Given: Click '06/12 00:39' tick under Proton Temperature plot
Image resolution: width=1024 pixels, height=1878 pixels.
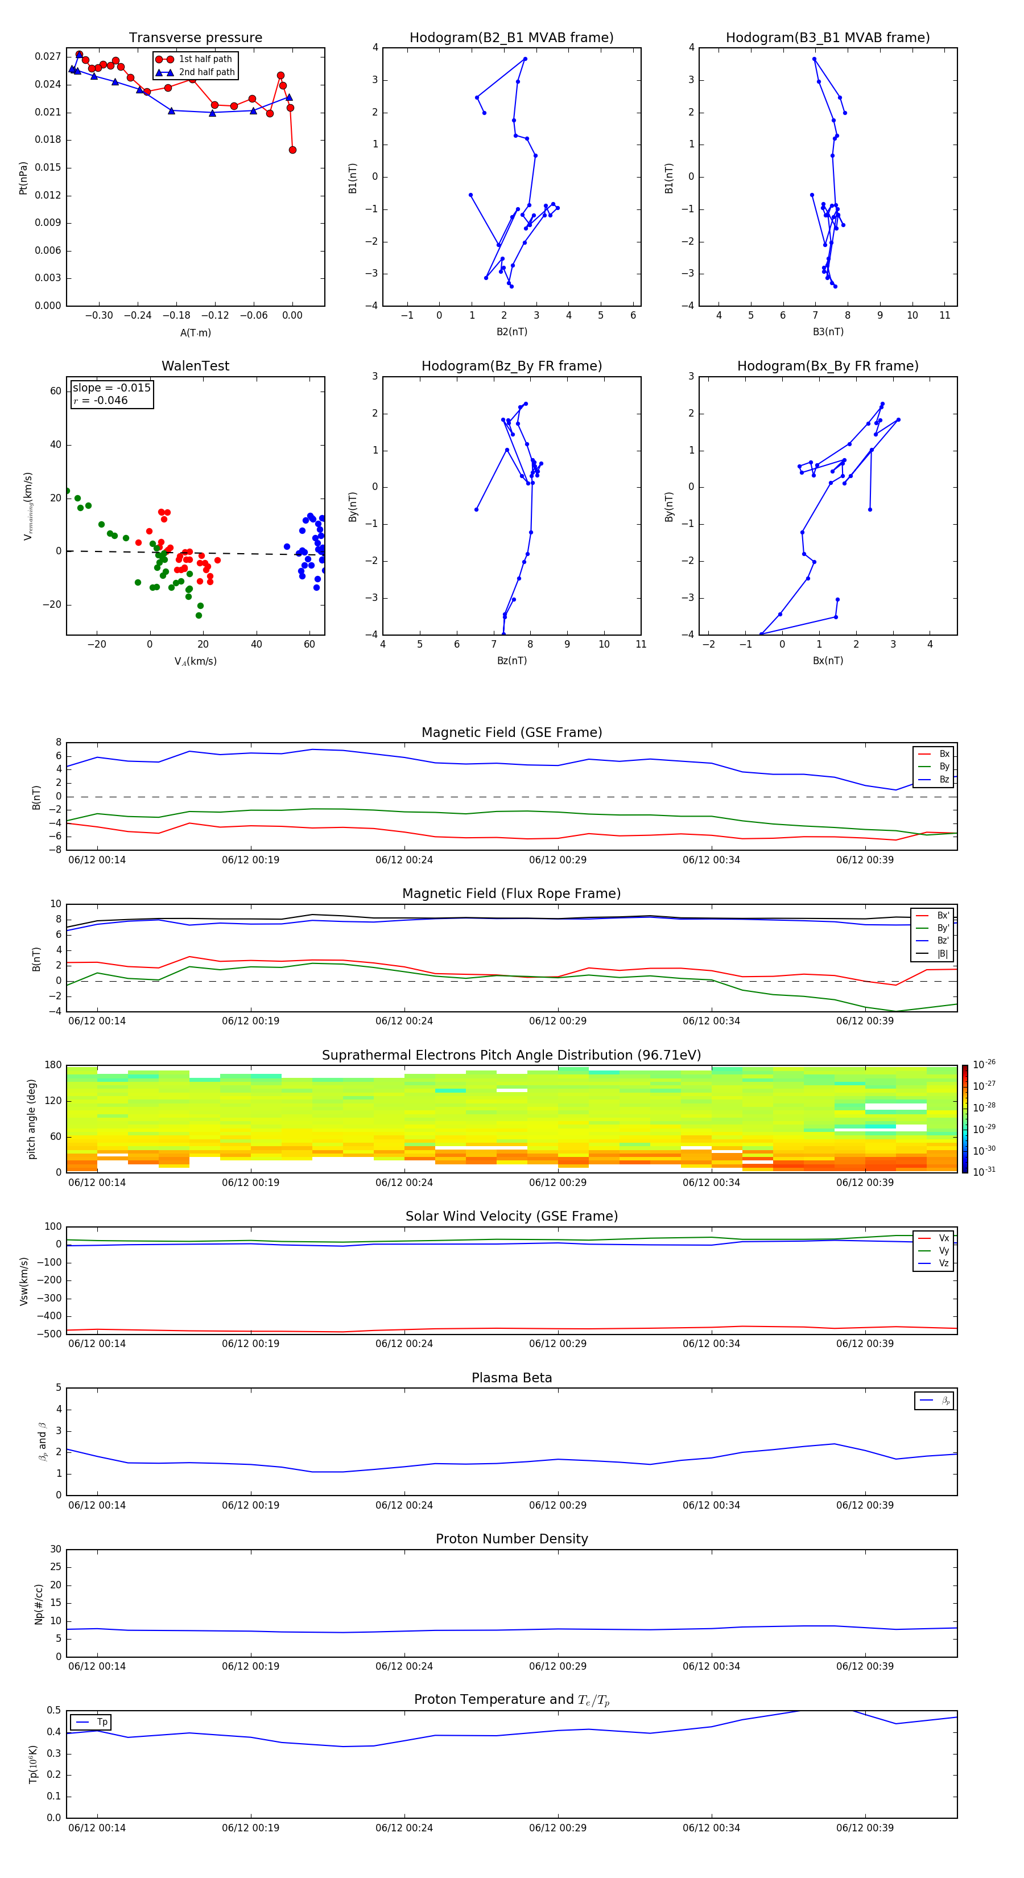Looking at the screenshot, I should pyautogui.click(x=865, y=1828).
